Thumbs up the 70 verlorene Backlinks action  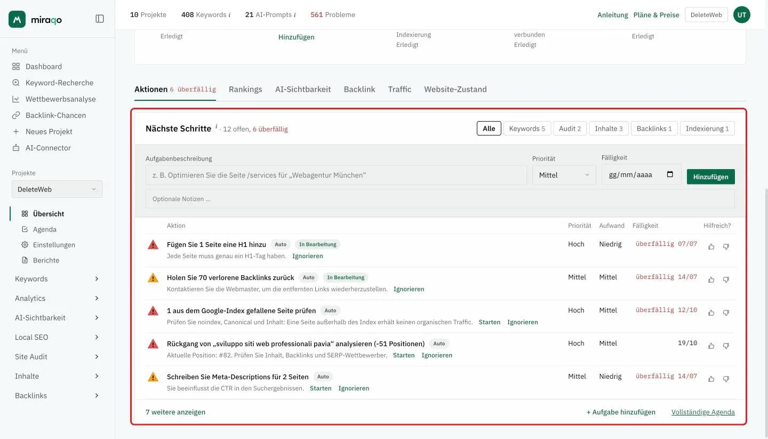click(711, 280)
